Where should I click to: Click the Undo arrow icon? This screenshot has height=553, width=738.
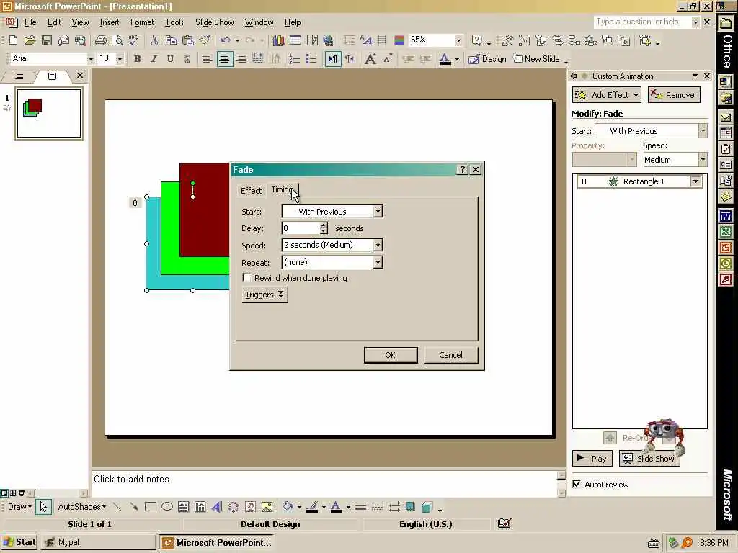pos(226,40)
